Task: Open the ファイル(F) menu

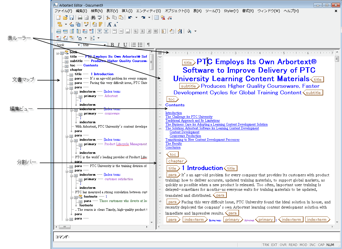Action: click(x=63, y=11)
